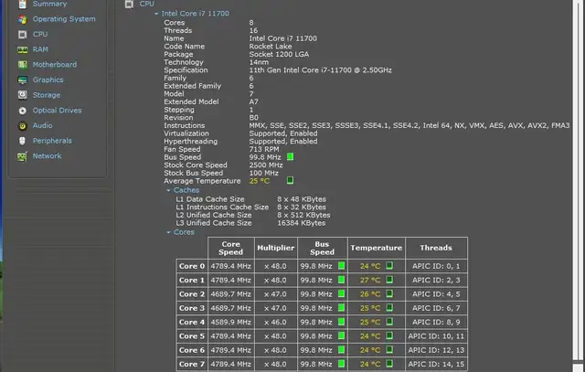Click the Technology value 14nm
This screenshot has height=372, width=585.
click(259, 62)
